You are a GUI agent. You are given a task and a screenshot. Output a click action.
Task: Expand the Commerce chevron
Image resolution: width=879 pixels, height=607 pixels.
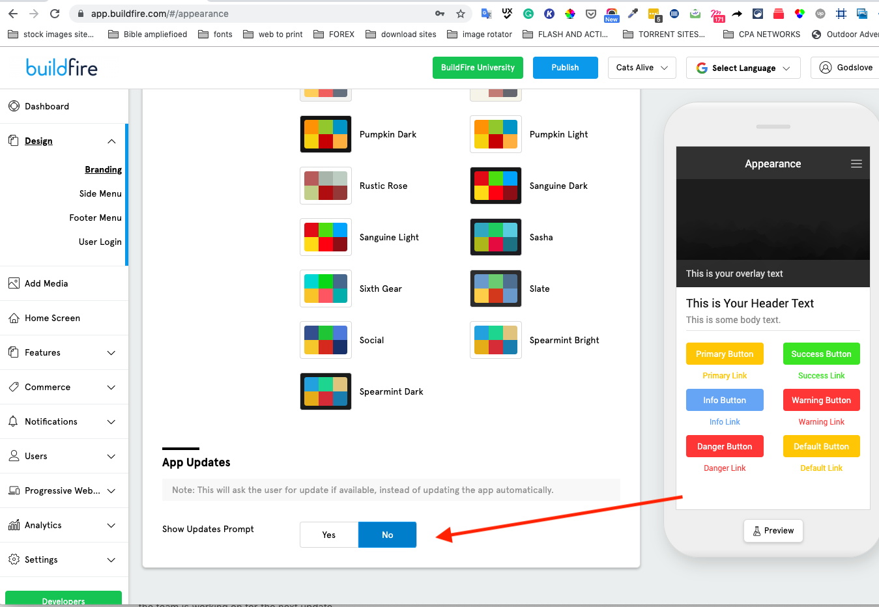click(x=111, y=388)
